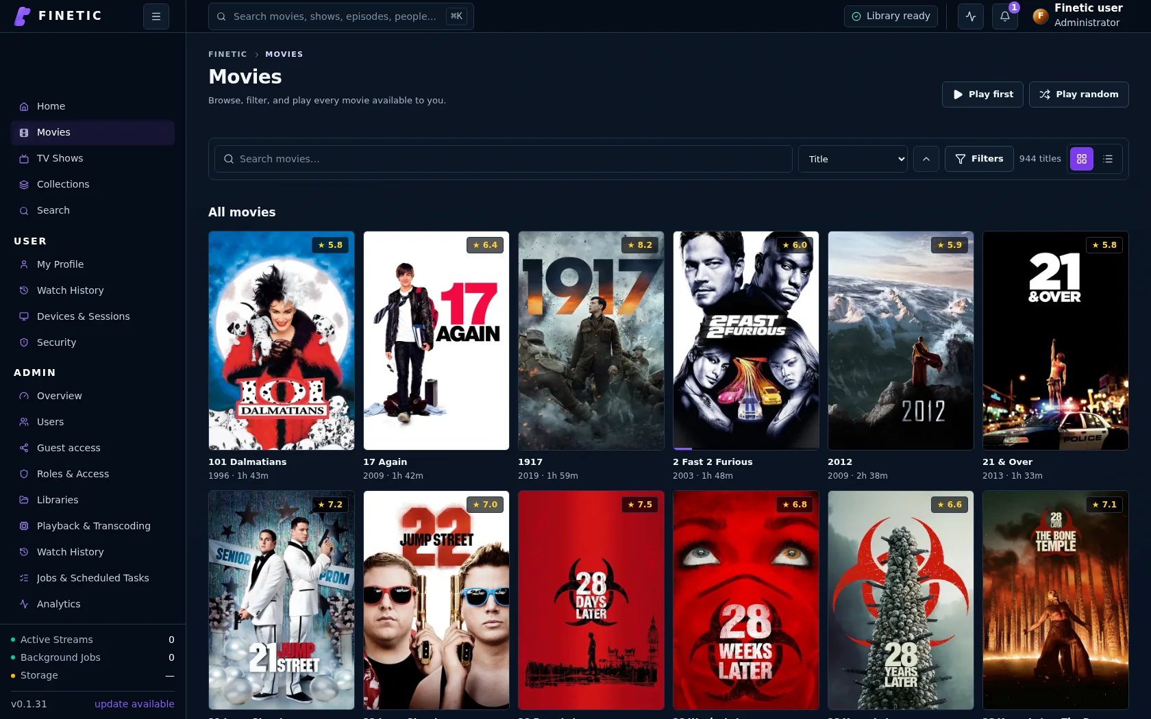
Task: Open Guest access page
Action: click(x=92, y=448)
